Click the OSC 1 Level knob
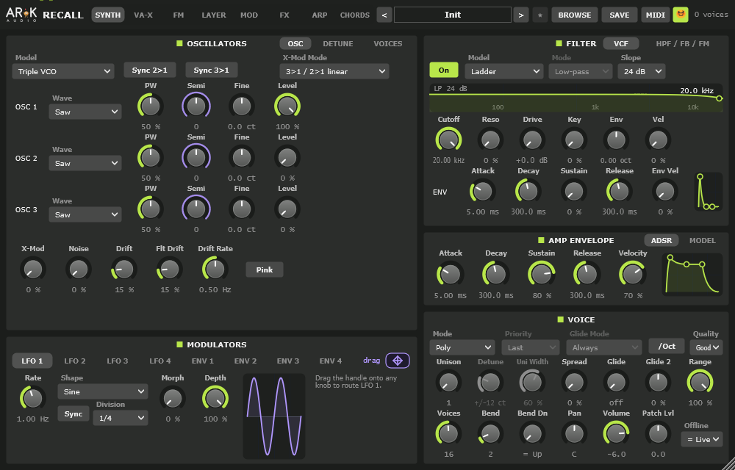The height and width of the screenshot is (470, 735). pyautogui.click(x=287, y=106)
